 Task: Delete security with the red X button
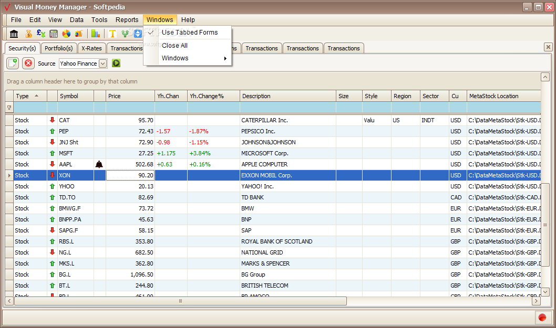(28, 64)
